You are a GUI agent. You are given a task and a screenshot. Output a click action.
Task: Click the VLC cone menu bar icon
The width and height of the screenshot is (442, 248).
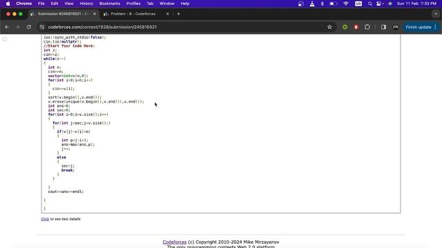312,3
